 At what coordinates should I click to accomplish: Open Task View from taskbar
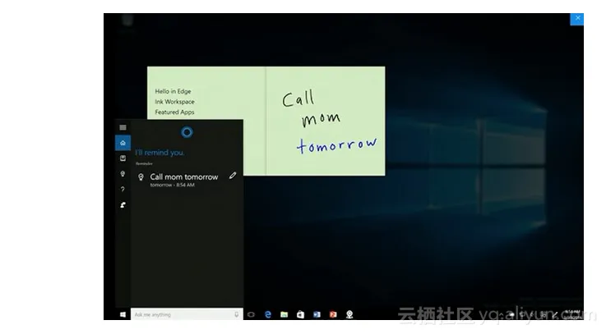pos(251,314)
